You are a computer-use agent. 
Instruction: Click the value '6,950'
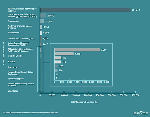coord(46,33)
